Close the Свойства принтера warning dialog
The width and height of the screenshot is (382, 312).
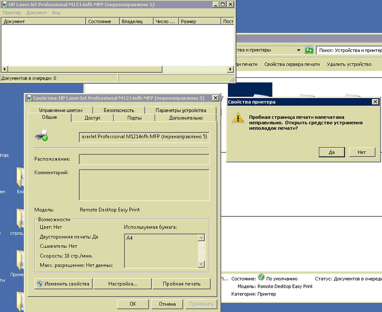pos(375,102)
